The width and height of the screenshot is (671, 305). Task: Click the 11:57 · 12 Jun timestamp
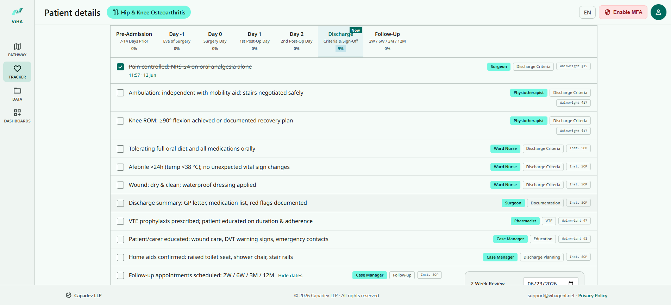point(142,75)
